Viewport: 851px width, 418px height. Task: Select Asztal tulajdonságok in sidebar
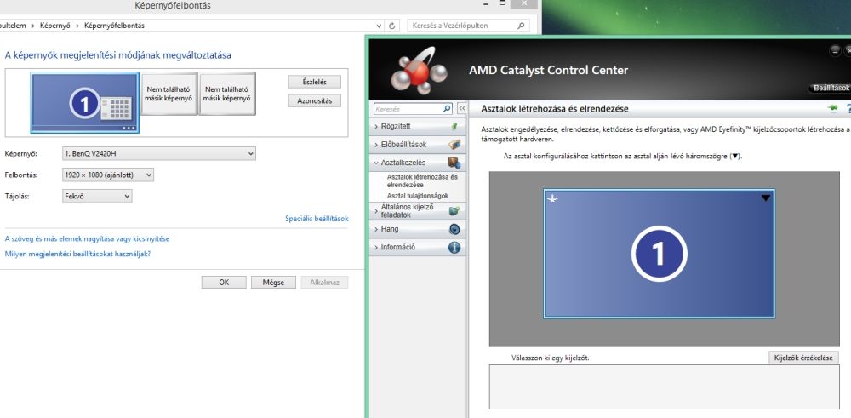tap(418, 196)
